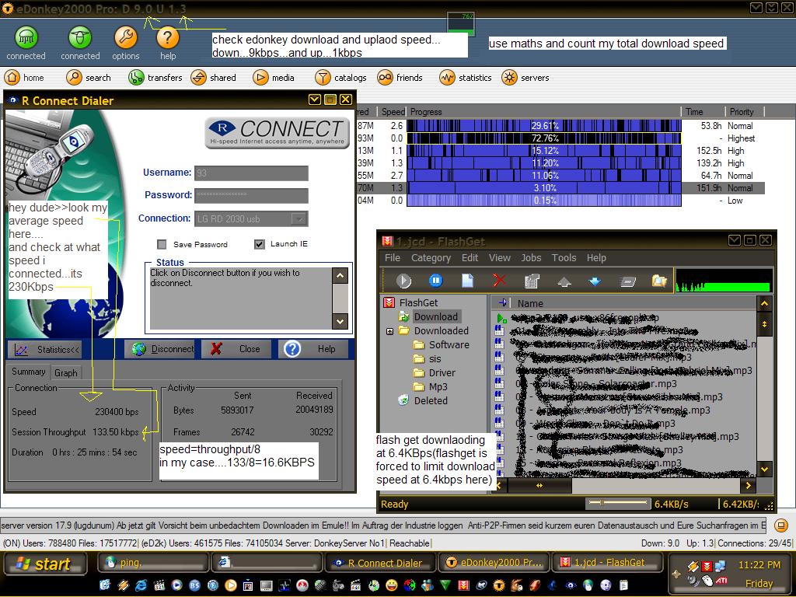796x597 pixels.
Task: Click FlashGet start download play icon
Action: 403,281
